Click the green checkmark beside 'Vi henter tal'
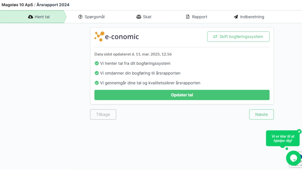This screenshot has height=170, width=302. [97, 63]
